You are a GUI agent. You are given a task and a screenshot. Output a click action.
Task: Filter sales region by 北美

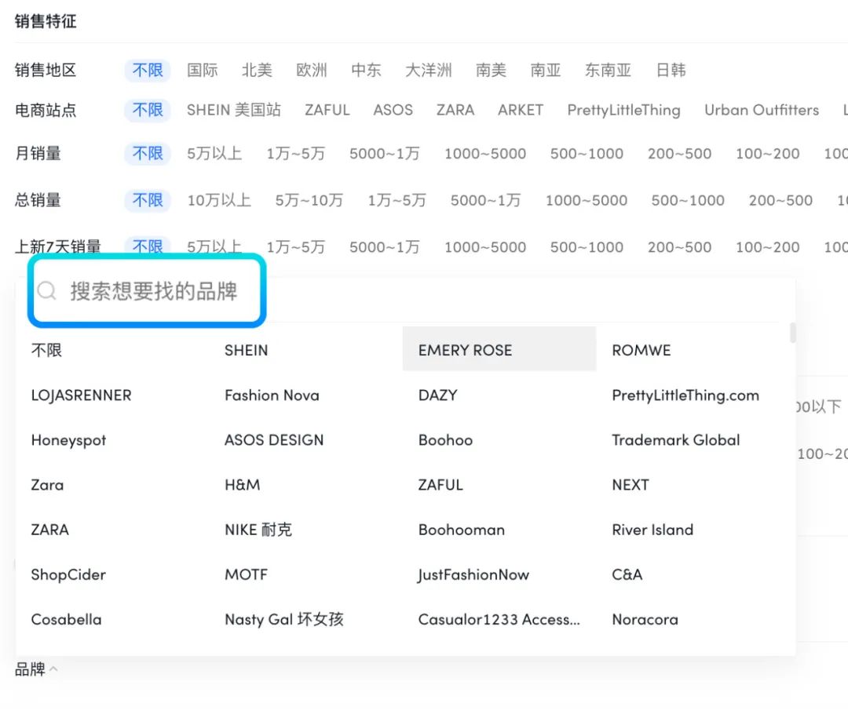click(x=257, y=71)
